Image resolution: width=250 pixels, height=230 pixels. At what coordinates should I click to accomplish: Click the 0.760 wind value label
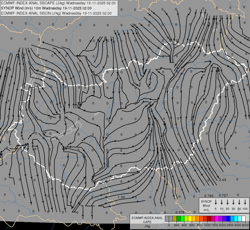[x=209, y=196]
